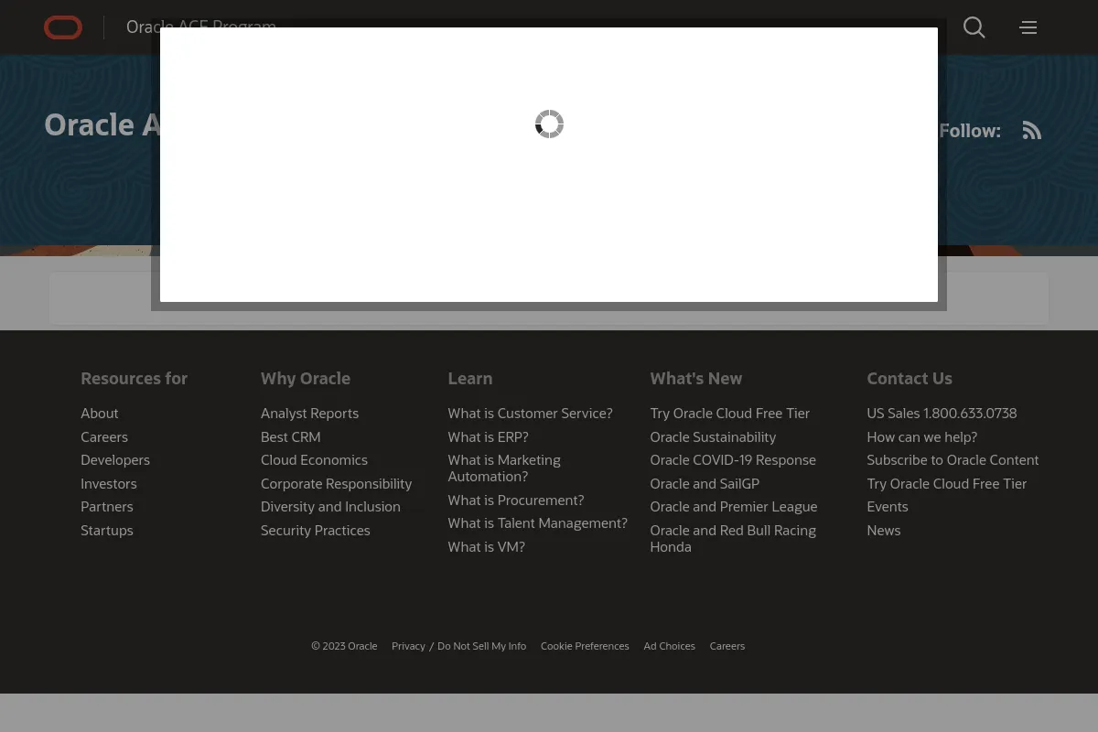Click the News link

[884, 531]
